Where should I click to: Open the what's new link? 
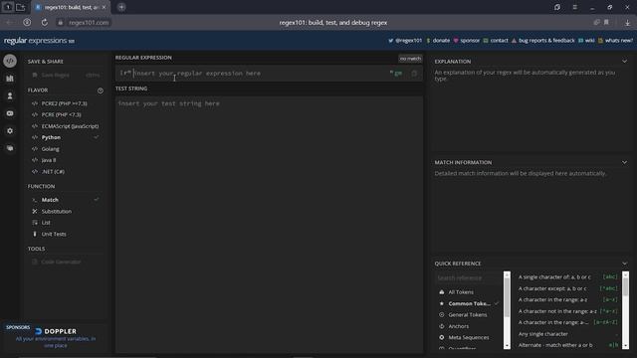click(x=615, y=41)
